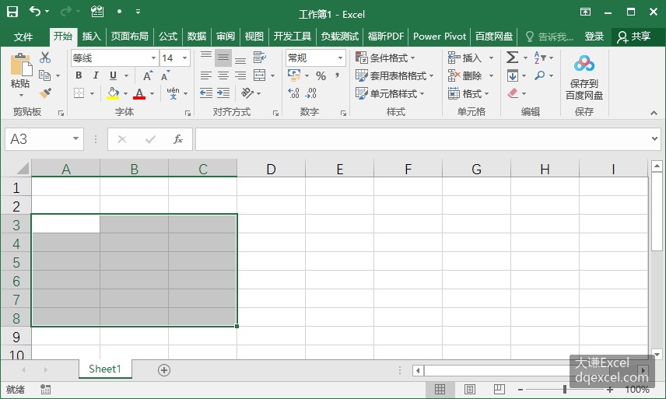Select the Sheet1 tab
Image resolution: width=666 pixels, height=399 pixels.
click(x=105, y=369)
